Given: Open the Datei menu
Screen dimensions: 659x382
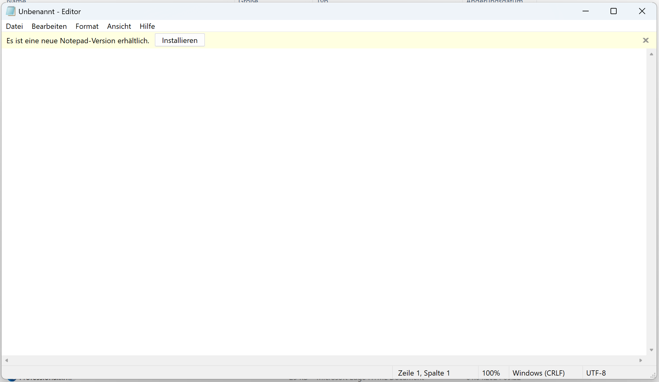Looking at the screenshot, I should [x=14, y=26].
